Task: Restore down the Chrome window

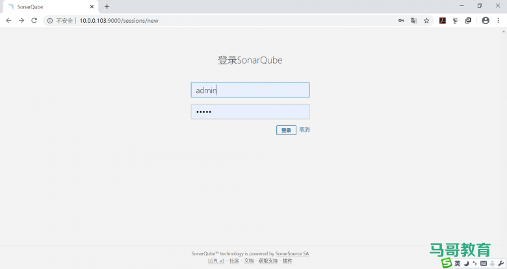Action: pyautogui.click(x=480, y=5)
